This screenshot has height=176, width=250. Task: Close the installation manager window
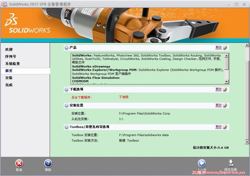click(x=244, y=5)
